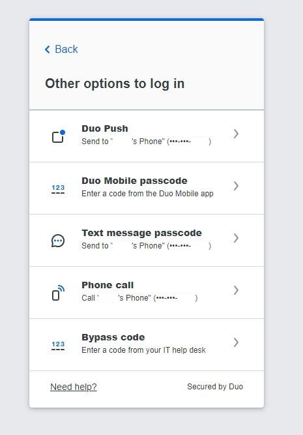Open the Duo Push chevron arrow

(236, 134)
